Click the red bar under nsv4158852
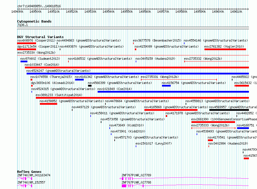257x189 pixels. 48,104
